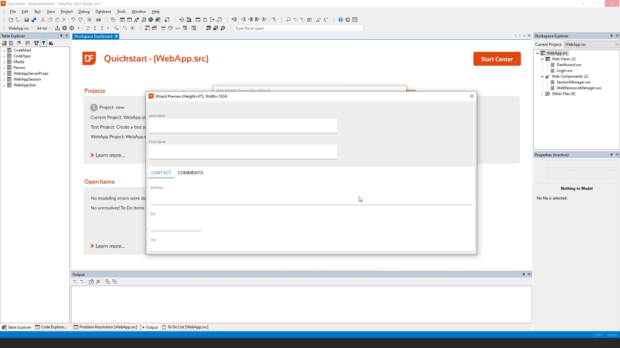This screenshot has height=348, width=620.
Task: Pin the Workspace Explorer panel
Action: click(611, 36)
